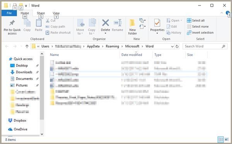Image resolution: width=232 pixels, height=144 pixels.
Task: Click the Rename icon
Action: pyautogui.click(x=118, y=23)
